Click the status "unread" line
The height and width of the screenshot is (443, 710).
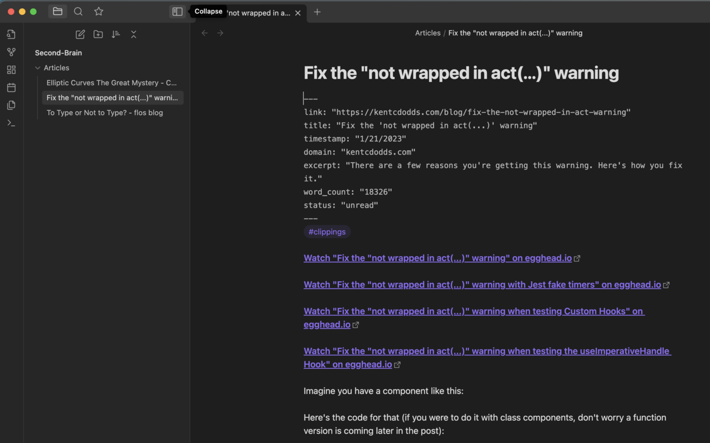point(341,205)
